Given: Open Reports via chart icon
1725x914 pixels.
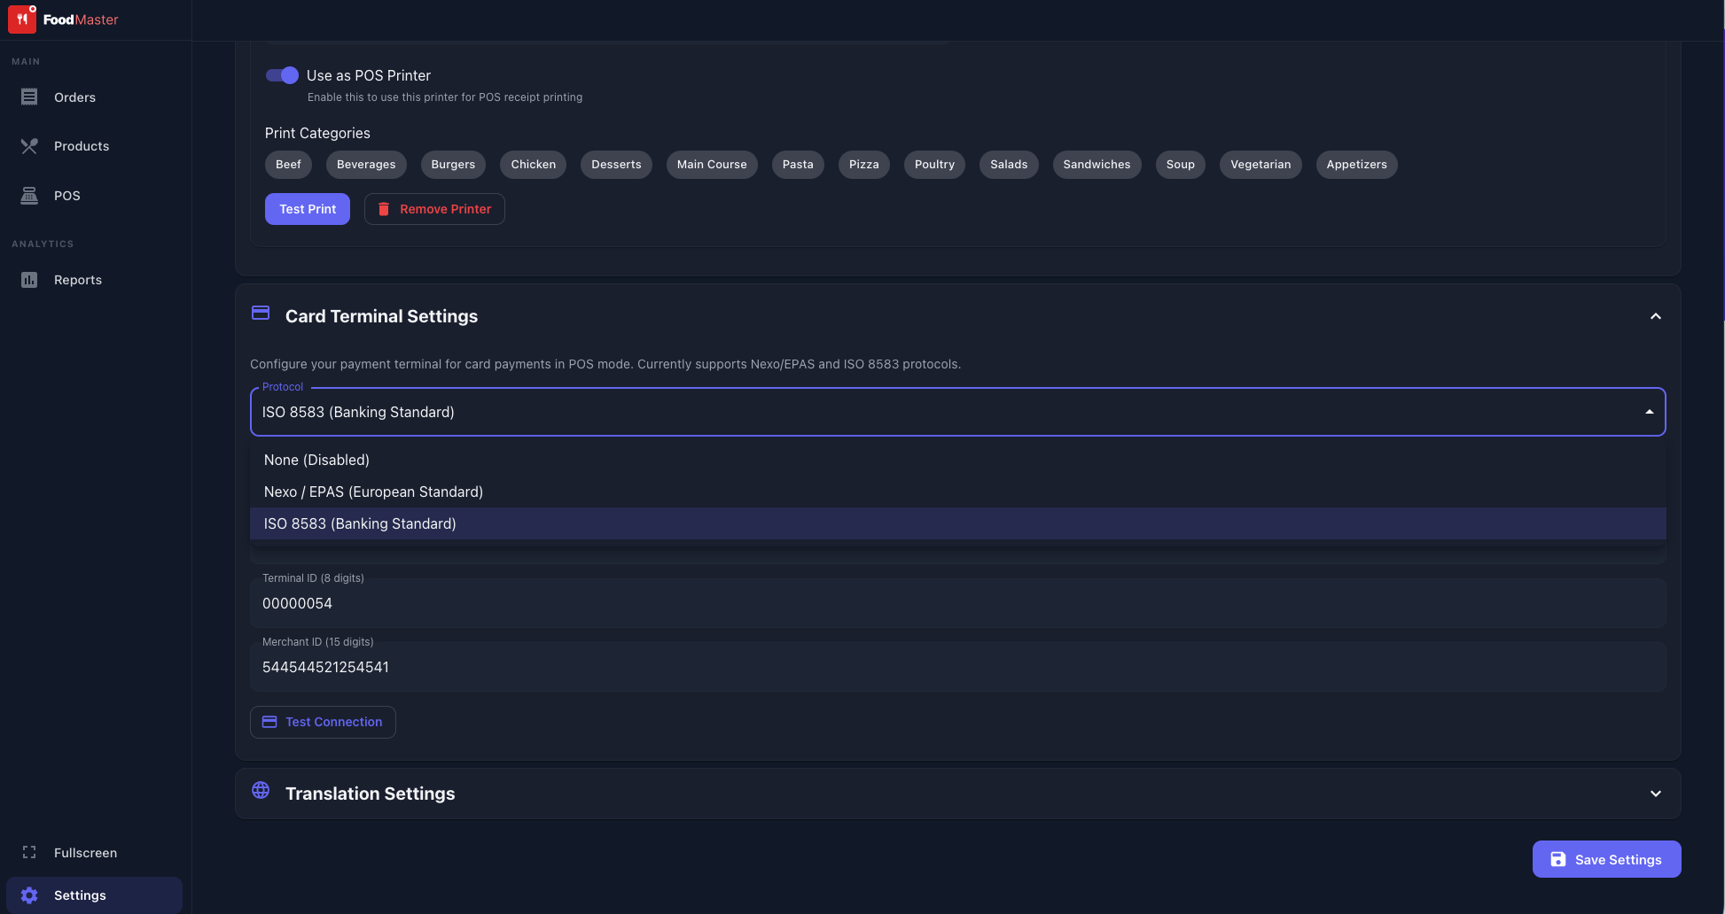Looking at the screenshot, I should coord(29,280).
